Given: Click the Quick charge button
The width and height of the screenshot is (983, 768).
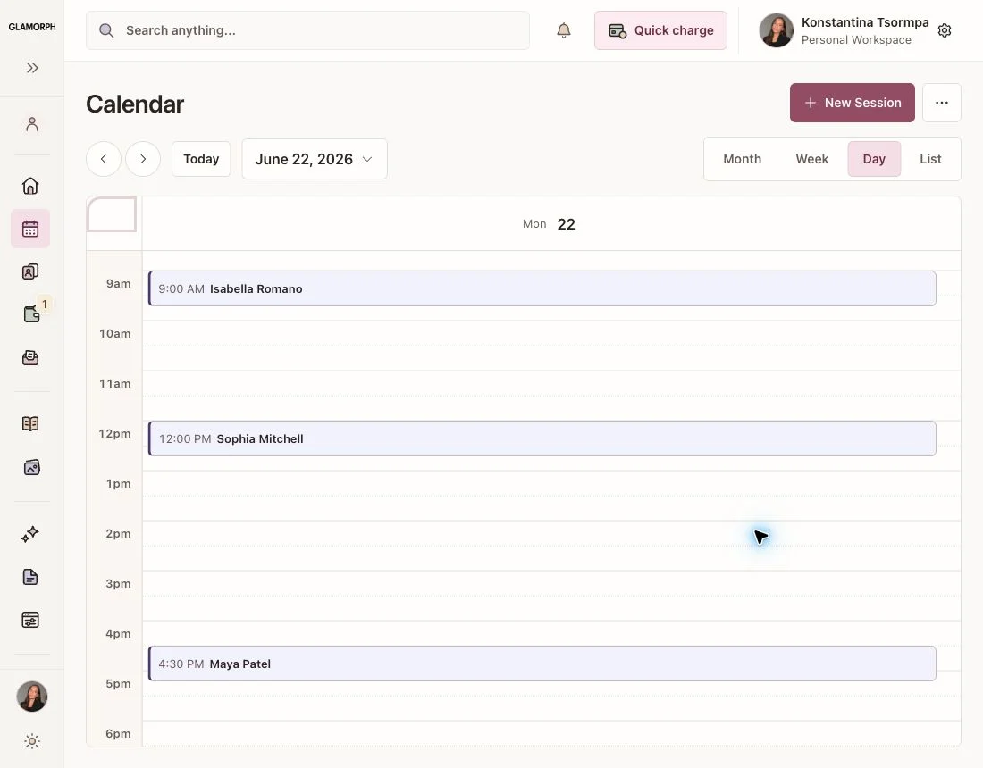Looking at the screenshot, I should pyautogui.click(x=660, y=30).
